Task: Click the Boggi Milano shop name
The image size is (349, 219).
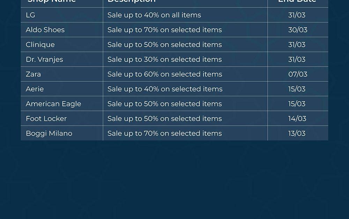Action: click(x=49, y=133)
